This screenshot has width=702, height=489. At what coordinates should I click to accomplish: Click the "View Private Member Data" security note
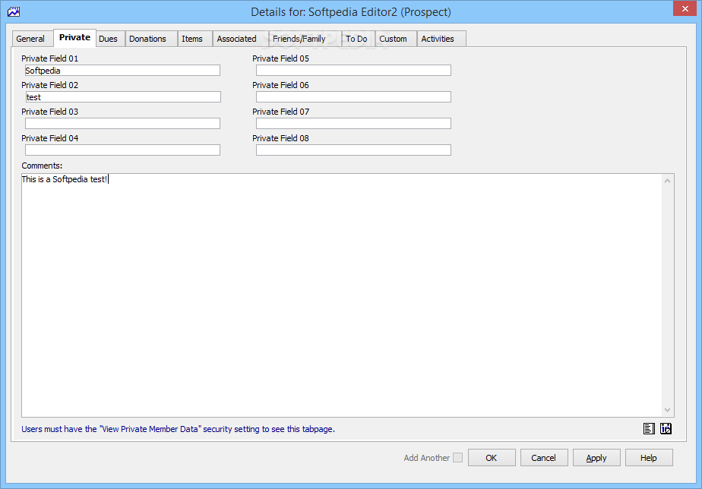coord(179,429)
